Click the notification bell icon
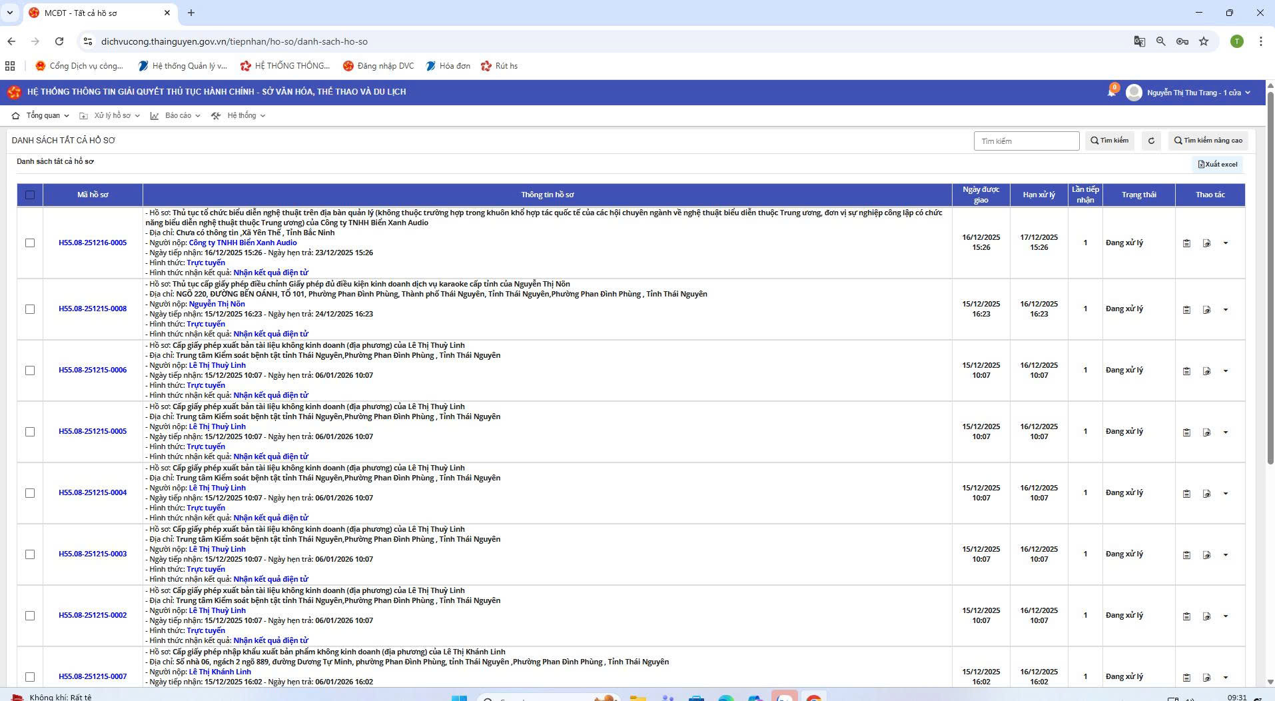This screenshot has width=1275, height=701. (x=1111, y=93)
